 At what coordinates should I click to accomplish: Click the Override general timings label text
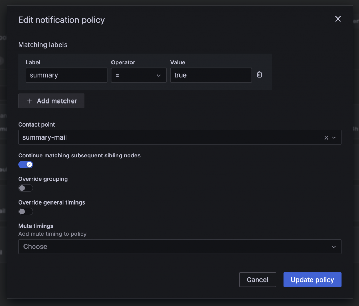[52, 202]
